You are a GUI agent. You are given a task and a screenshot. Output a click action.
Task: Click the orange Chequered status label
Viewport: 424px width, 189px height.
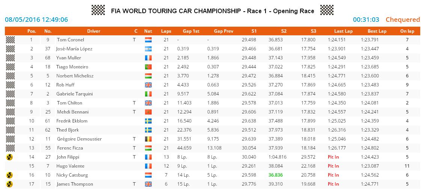[x=403, y=20]
